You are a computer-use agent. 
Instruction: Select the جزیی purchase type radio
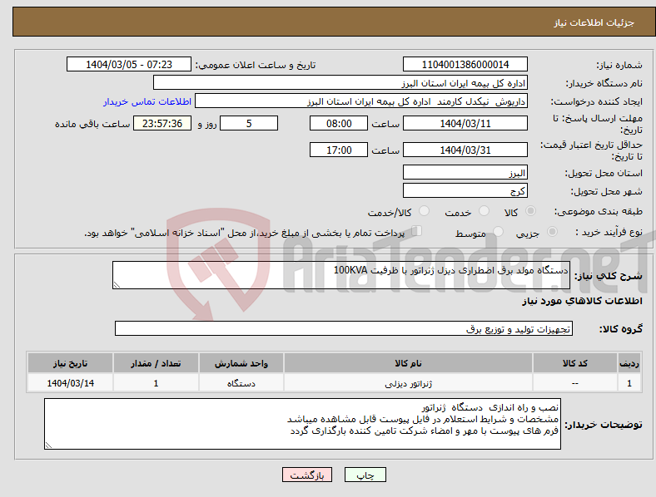pyautogui.click(x=552, y=231)
